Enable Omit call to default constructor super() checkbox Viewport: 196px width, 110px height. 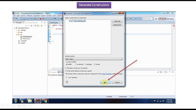[x=66, y=71]
